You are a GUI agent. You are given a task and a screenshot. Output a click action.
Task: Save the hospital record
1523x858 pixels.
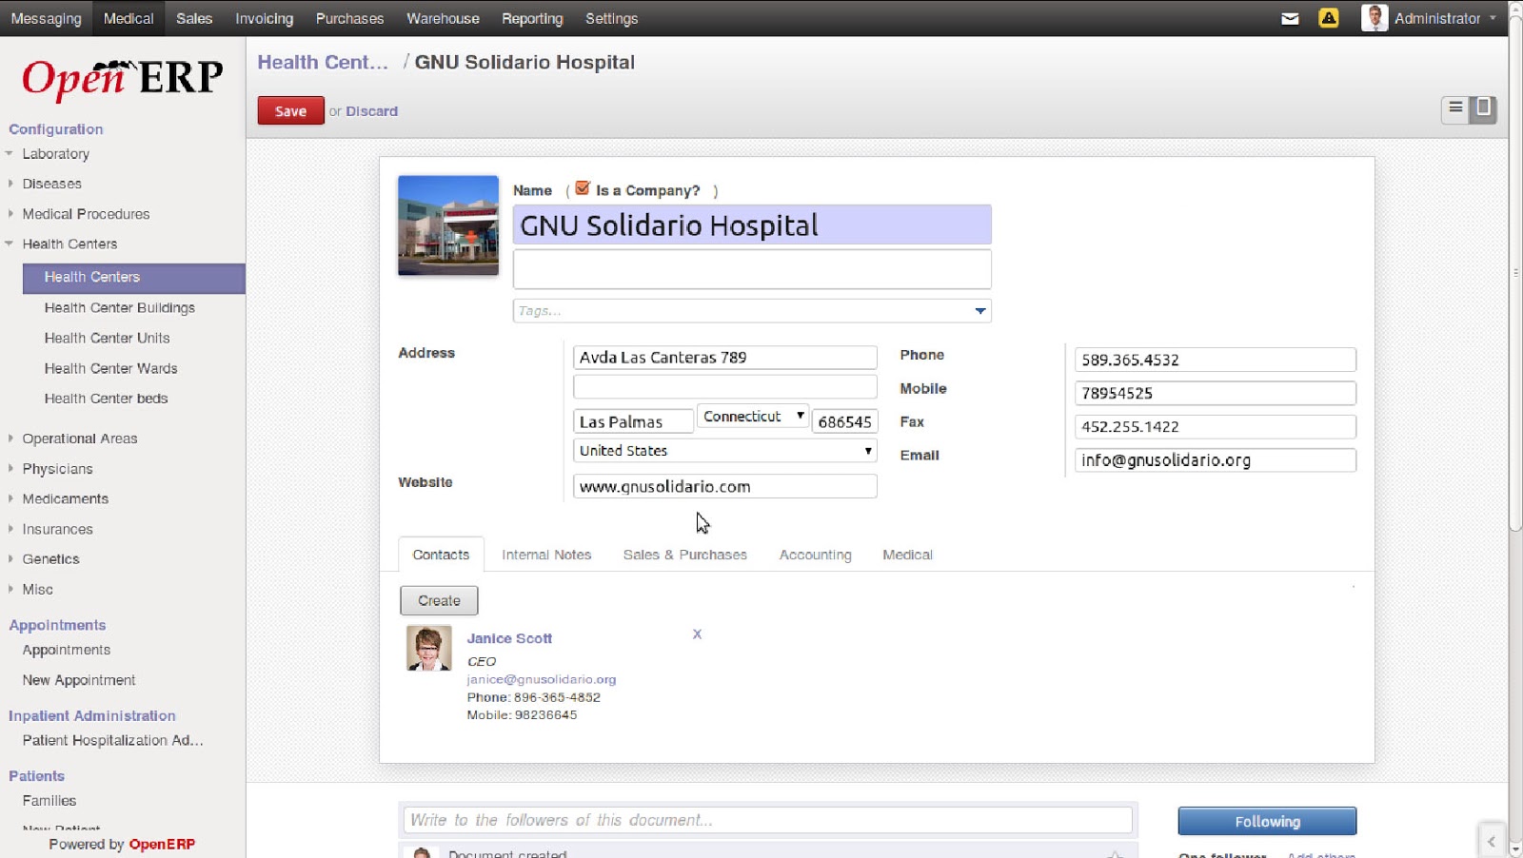290,110
